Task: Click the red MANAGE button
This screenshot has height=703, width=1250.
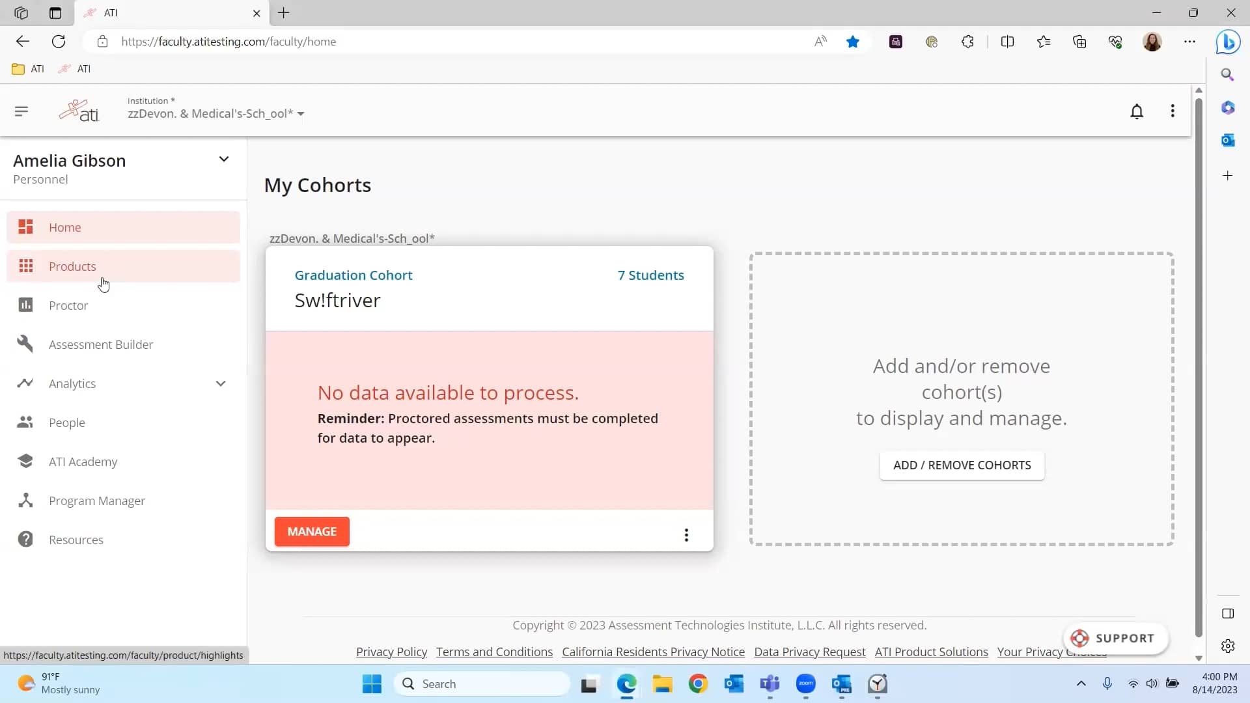Action: pos(312,532)
